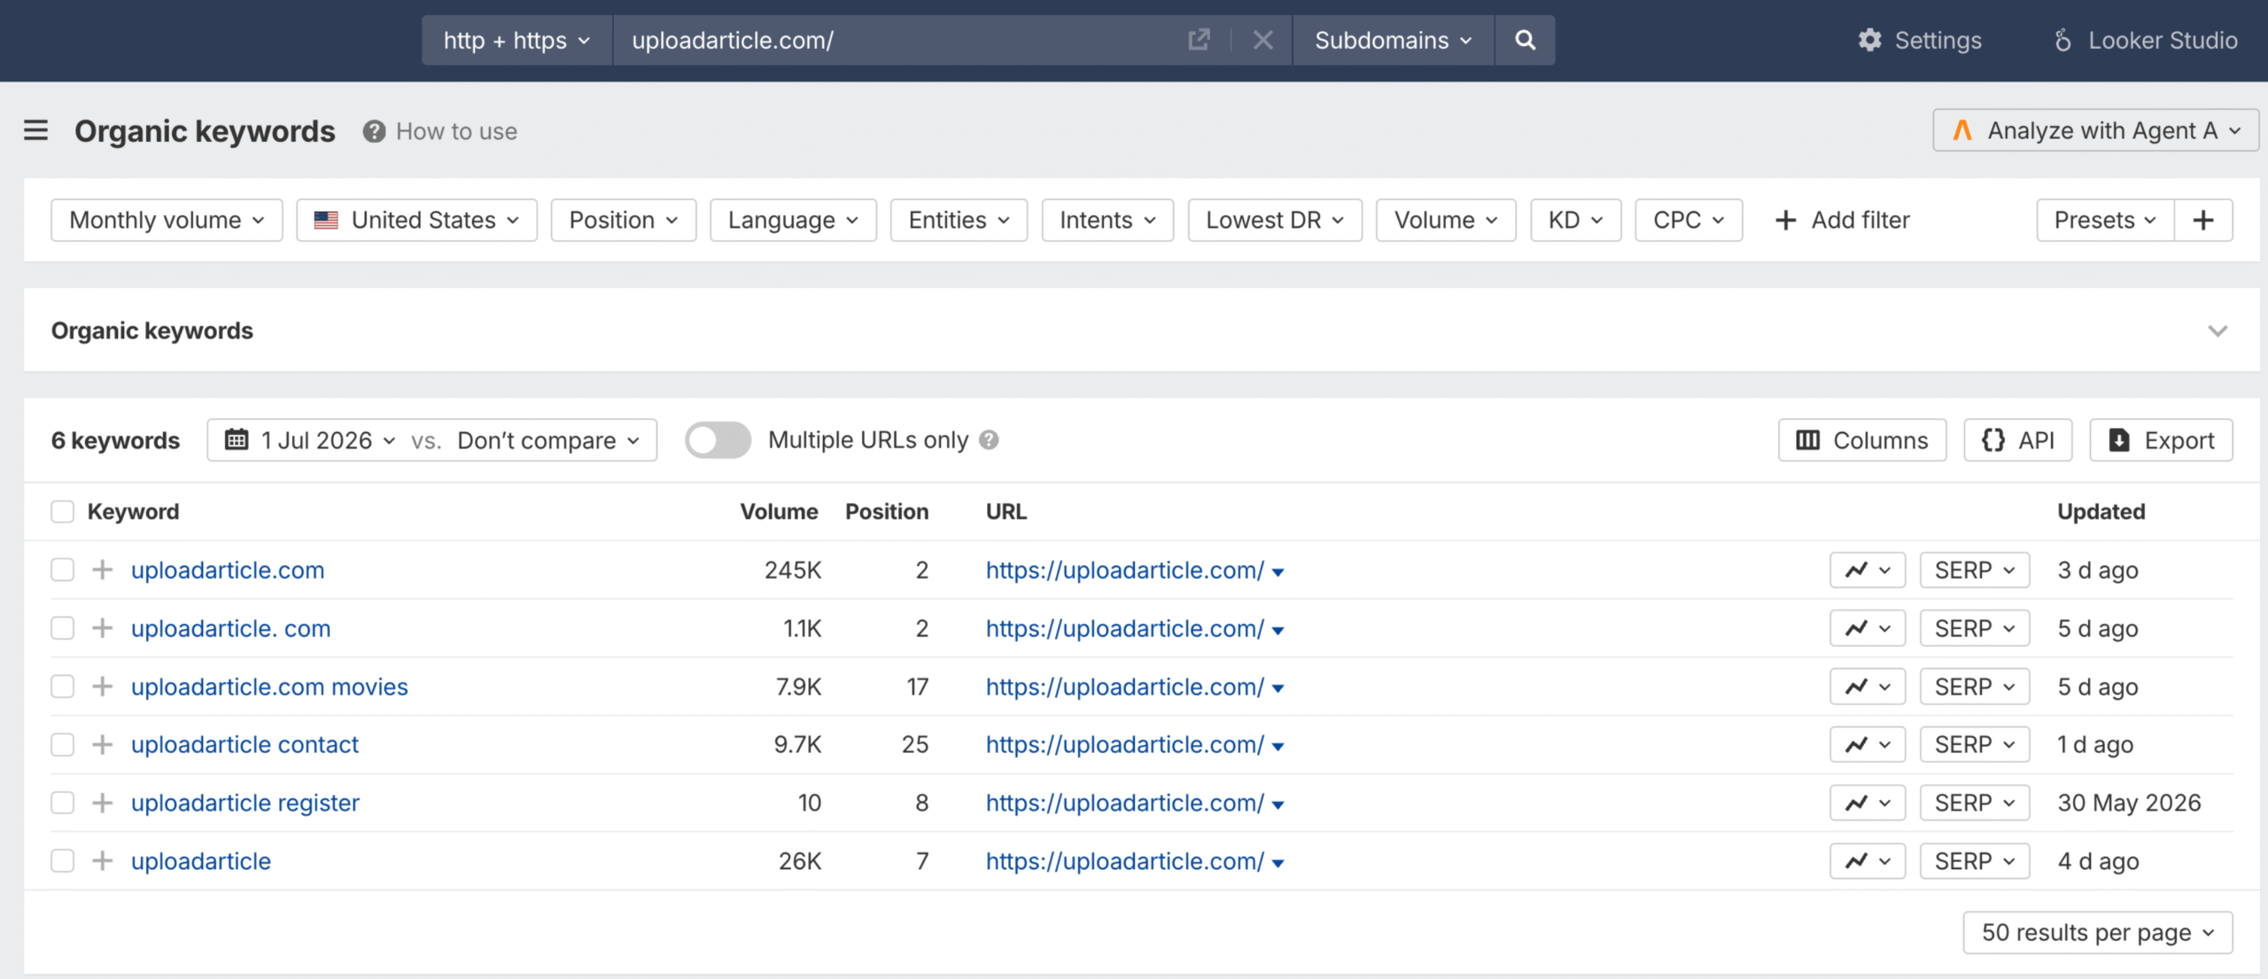2268x979 pixels.
Task: Open uploadarticle.com movies keyword link
Action: (x=269, y=687)
